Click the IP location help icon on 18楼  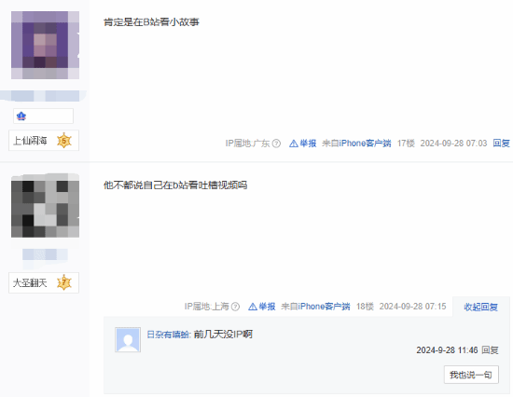tap(235, 307)
